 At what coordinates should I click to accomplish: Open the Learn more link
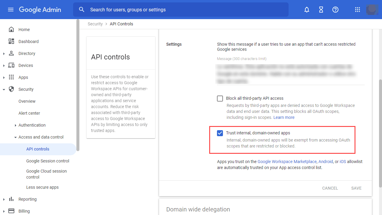(284, 117)
